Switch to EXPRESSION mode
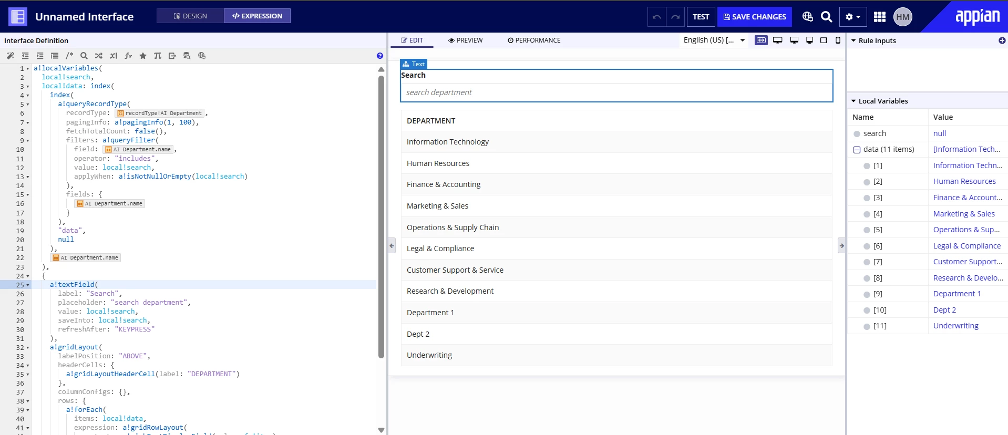Viewport: 1008px width, 435px height. [x=258, y=16]
